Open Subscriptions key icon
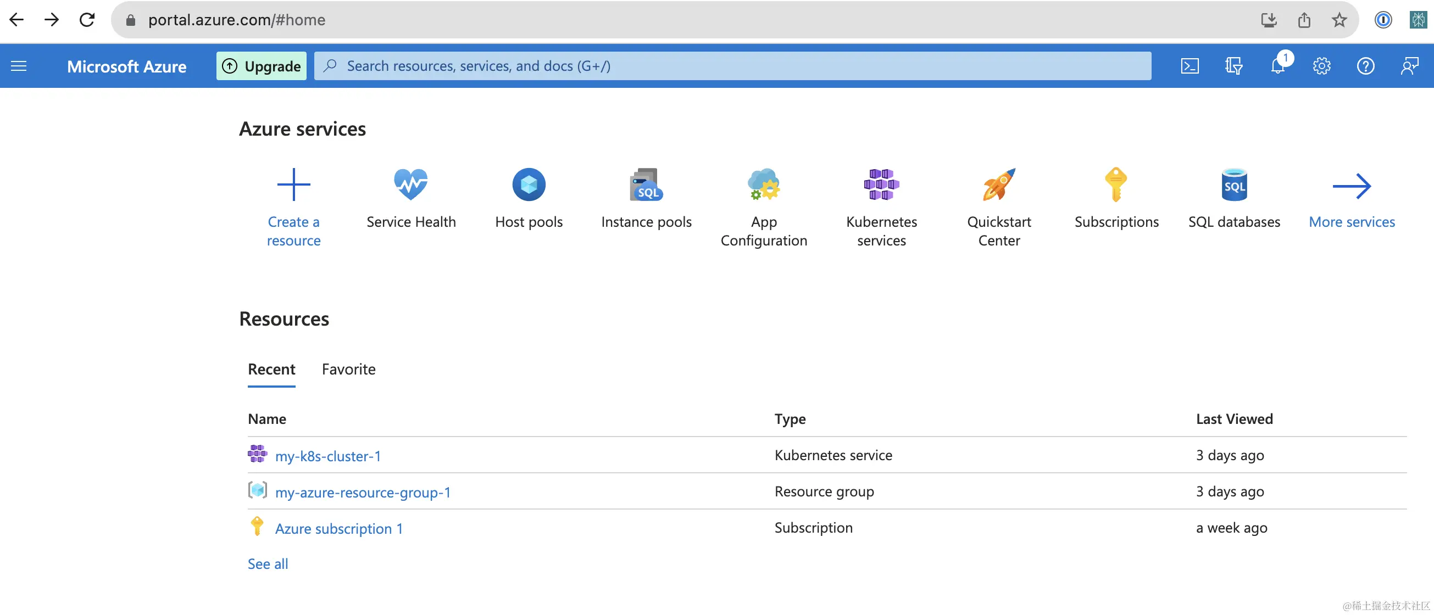The image size is (1434, 615). (1115, 185)
